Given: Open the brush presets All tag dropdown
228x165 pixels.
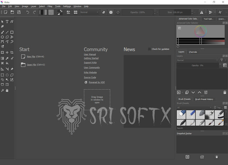Looking at the screenshot, I should (x=194, y=108).
